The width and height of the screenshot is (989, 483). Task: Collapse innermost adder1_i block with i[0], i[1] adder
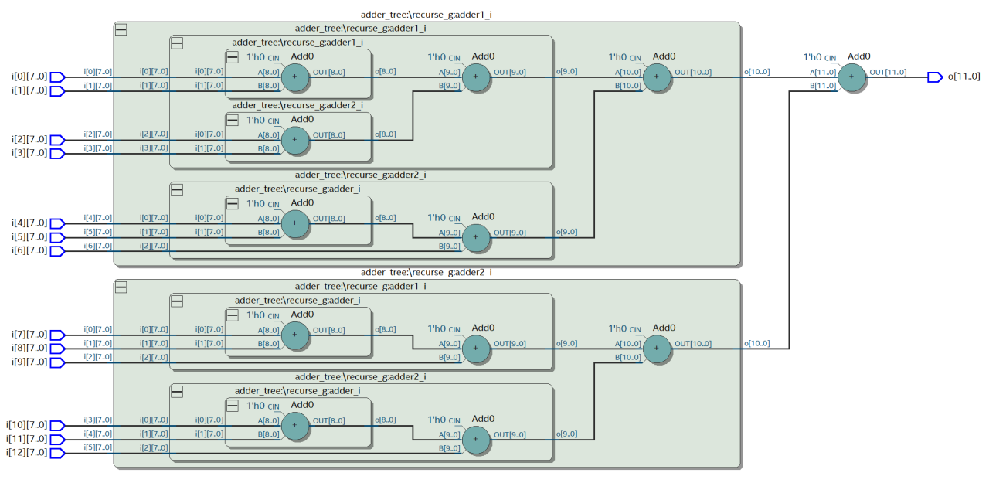pyautogui.click(x=232, y=57)
